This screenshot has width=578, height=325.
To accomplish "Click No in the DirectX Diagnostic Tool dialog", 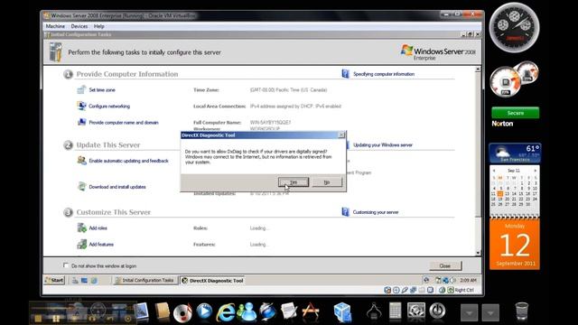I will [x=327, y=182].
